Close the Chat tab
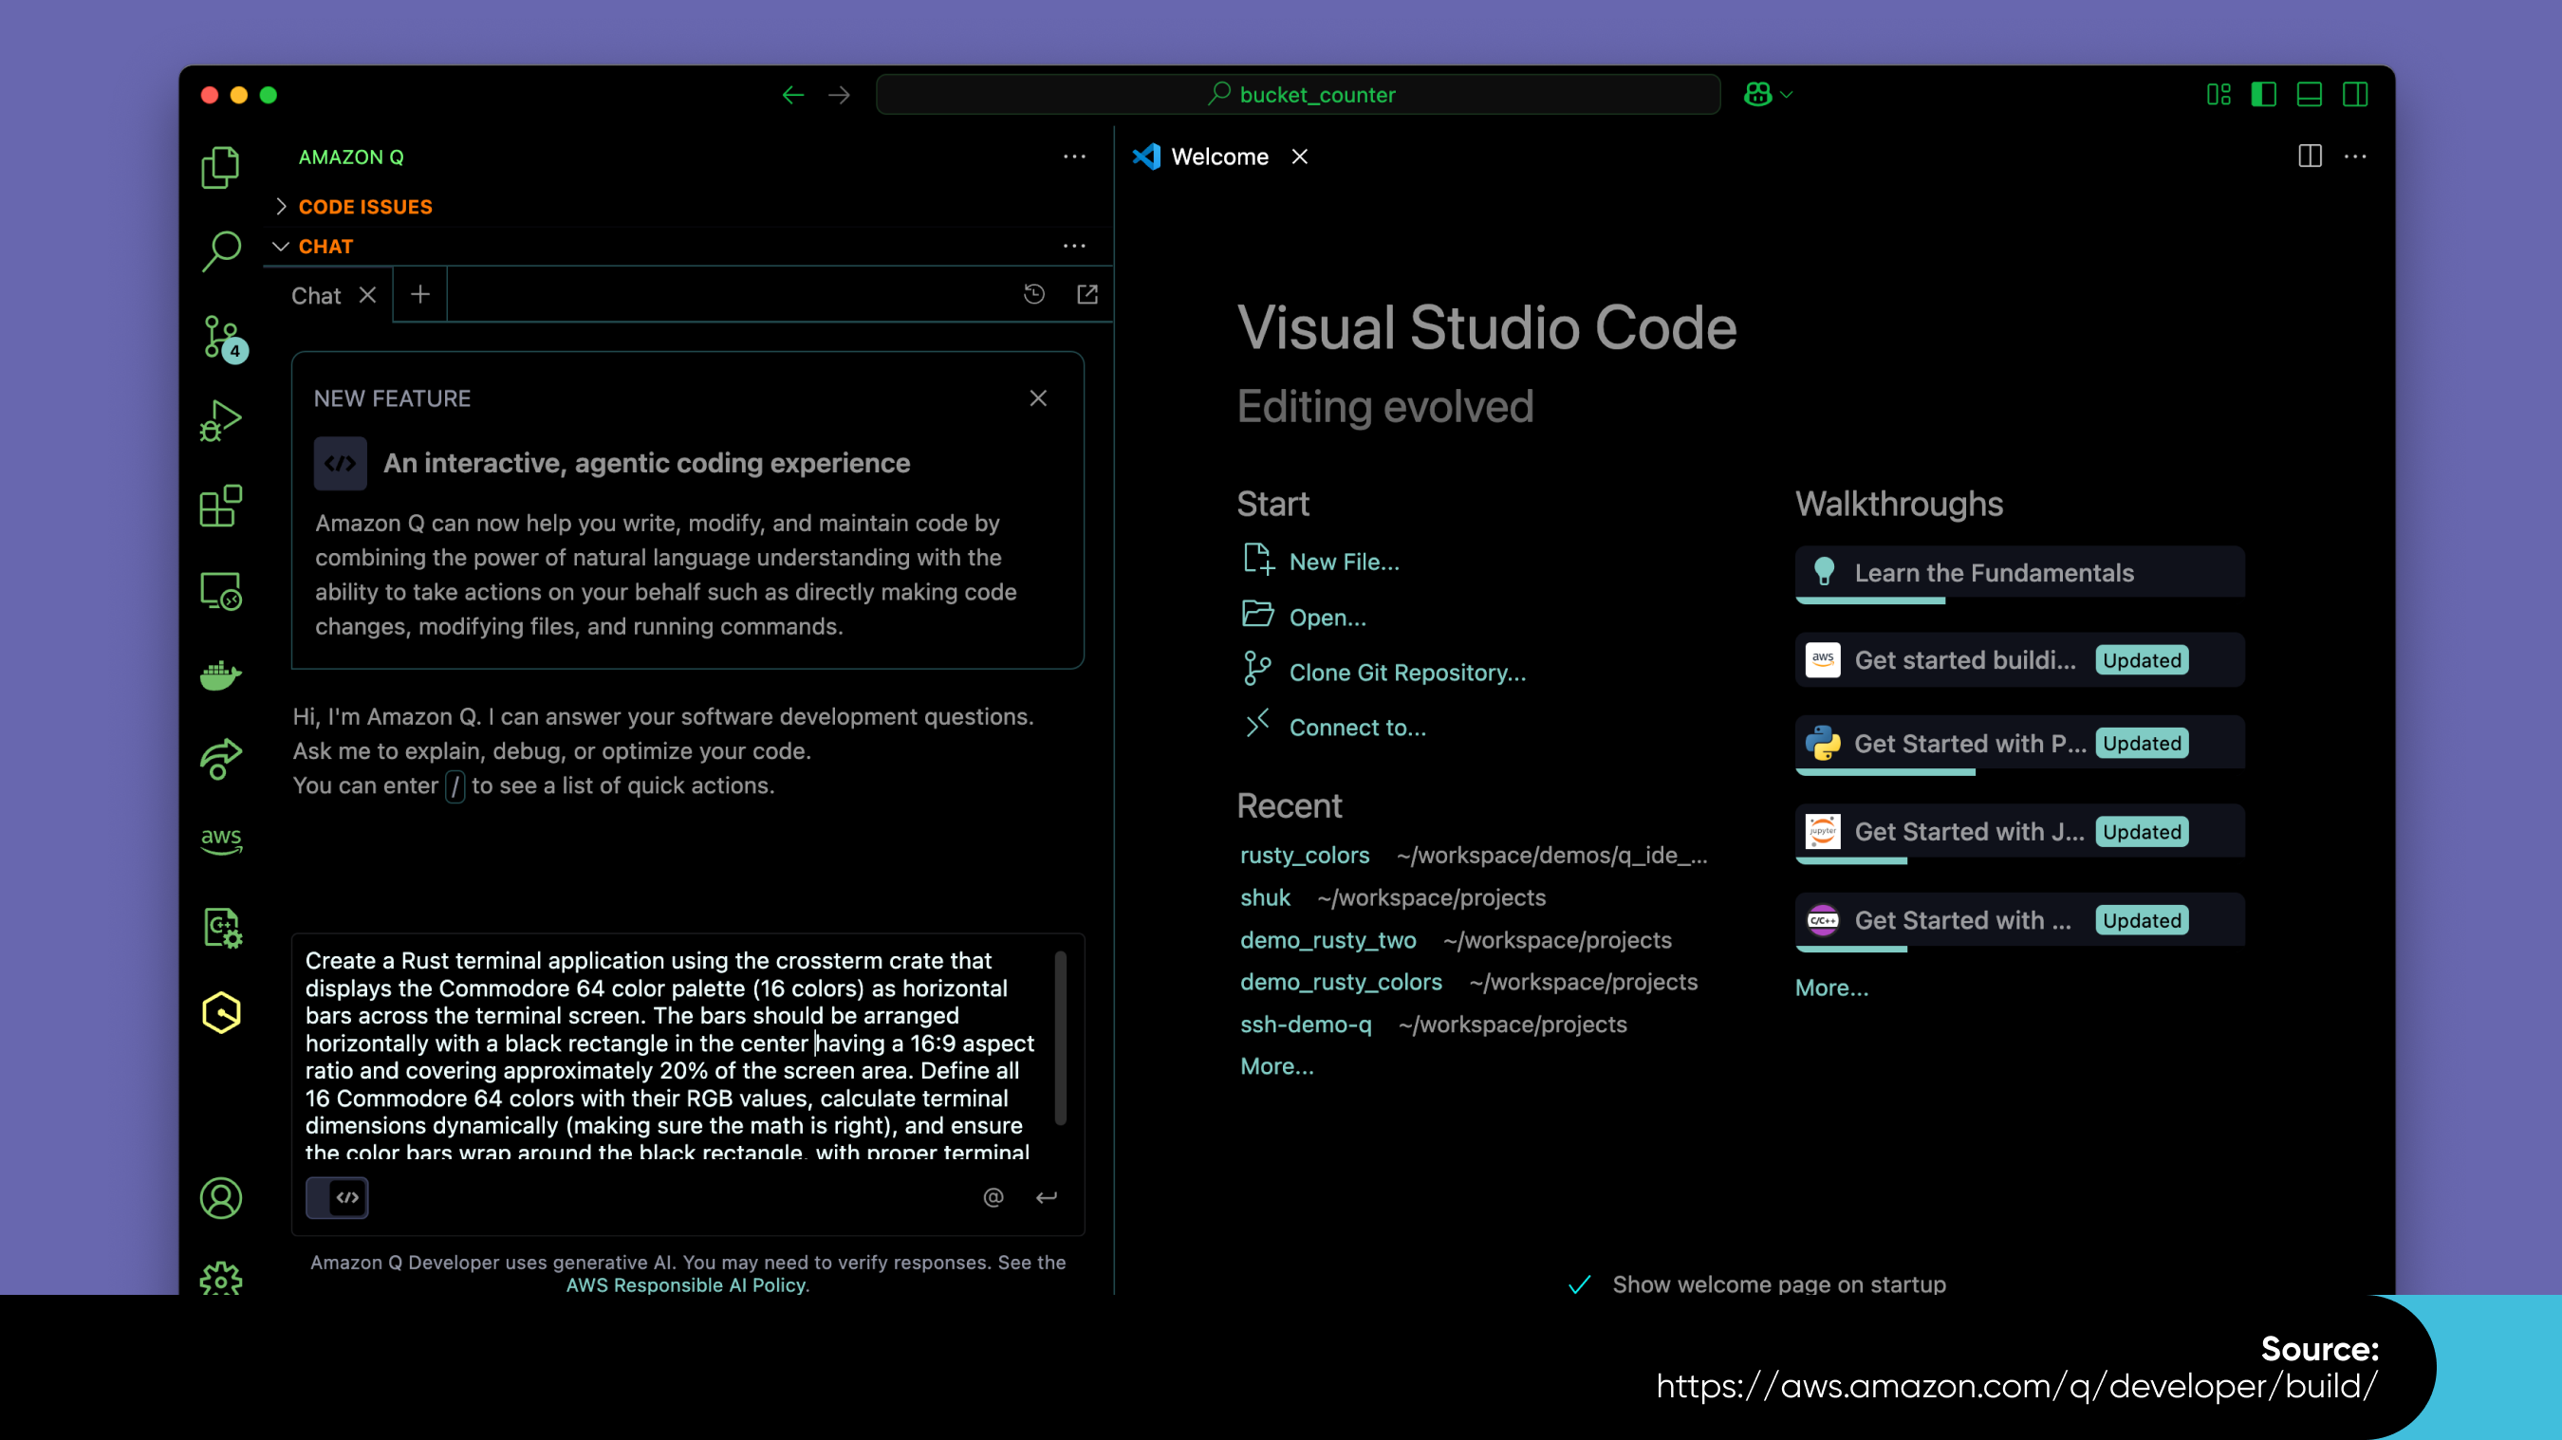Image resolution: width=2562 pixels, height=1440 pixels. pos(367,295)
